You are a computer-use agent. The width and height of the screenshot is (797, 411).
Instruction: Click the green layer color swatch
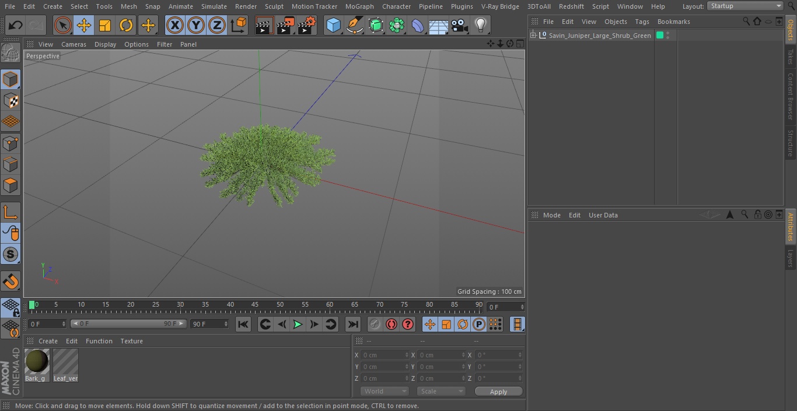tap(660, 36)
